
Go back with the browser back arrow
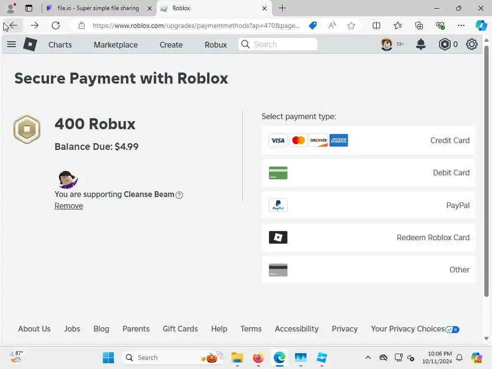coord(12,25)
